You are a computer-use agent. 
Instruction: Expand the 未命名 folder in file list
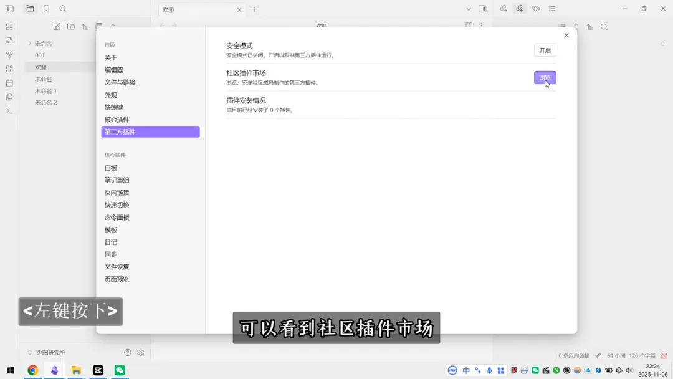tap(30, 43)
